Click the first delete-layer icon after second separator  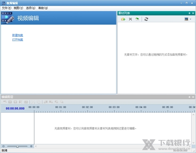coord(45,102)
